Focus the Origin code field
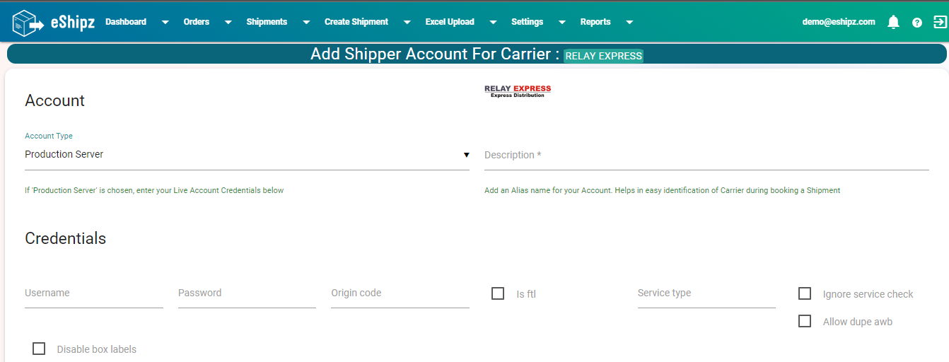The image size is (949, 362). click(400, 293)
